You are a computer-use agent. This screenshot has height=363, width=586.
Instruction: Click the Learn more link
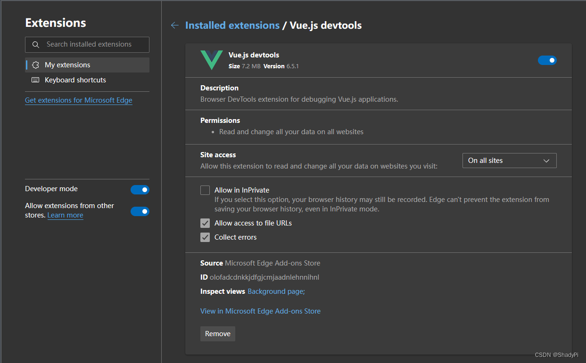pyautogui.click(x=66, y=215)
